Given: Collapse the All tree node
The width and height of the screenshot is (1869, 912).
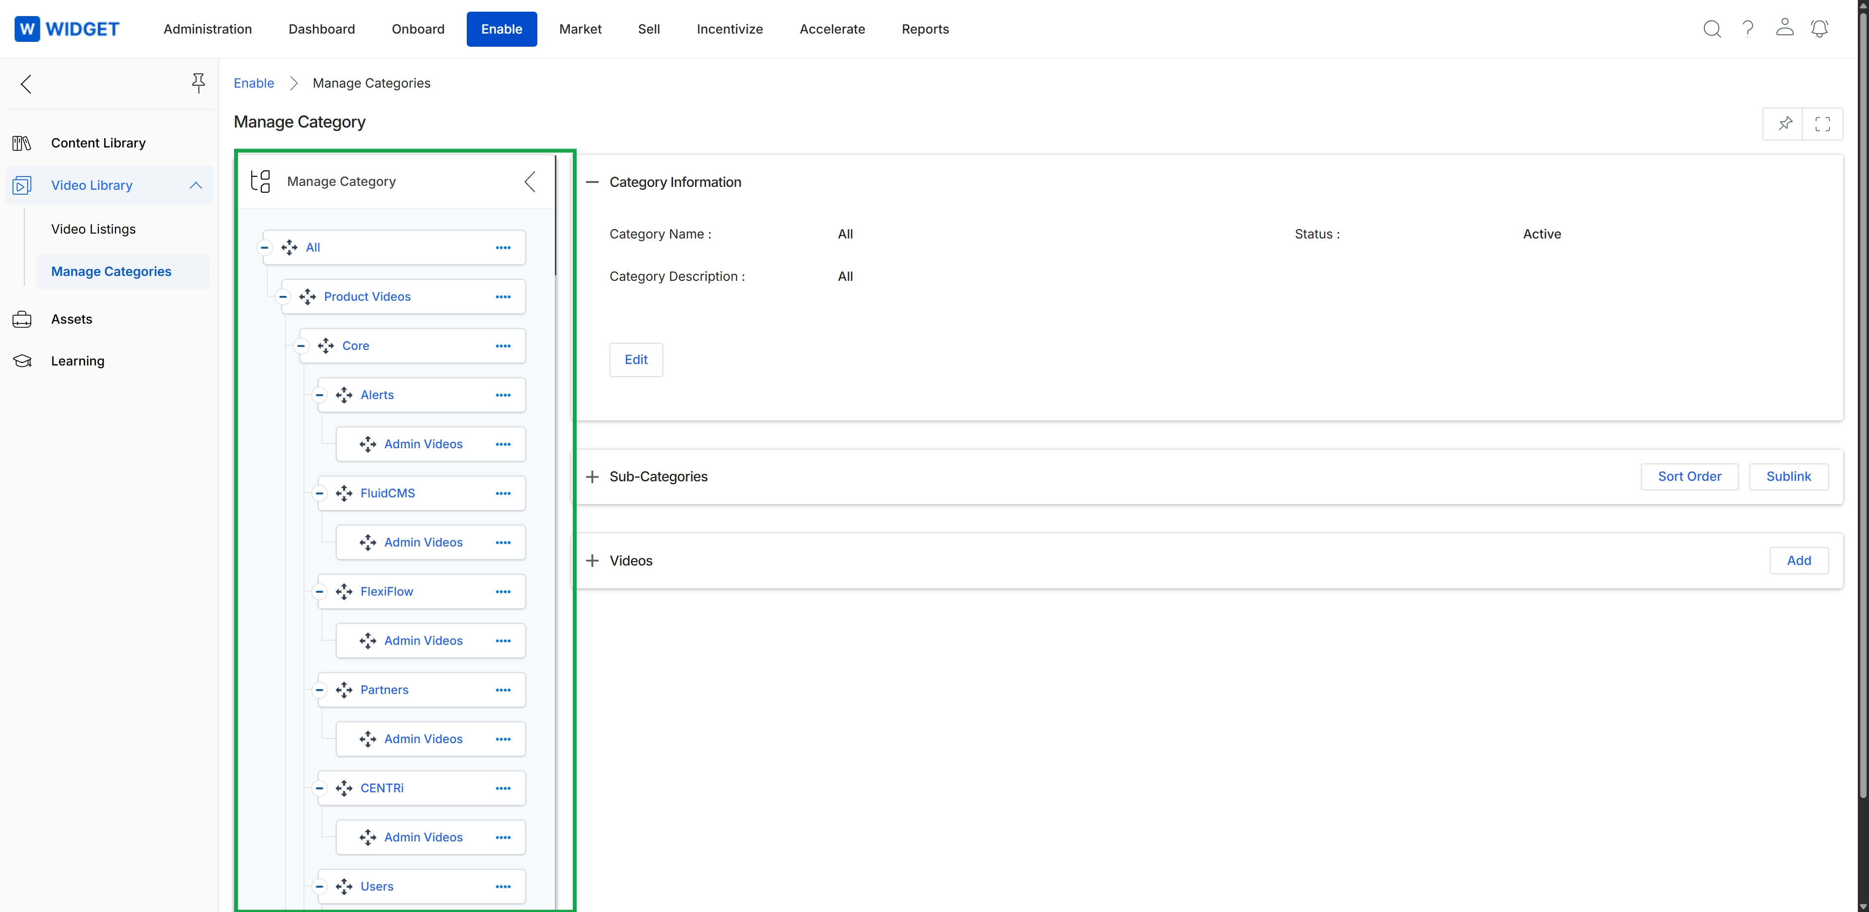Looking at the screenshot, I should tap(265, 247).
